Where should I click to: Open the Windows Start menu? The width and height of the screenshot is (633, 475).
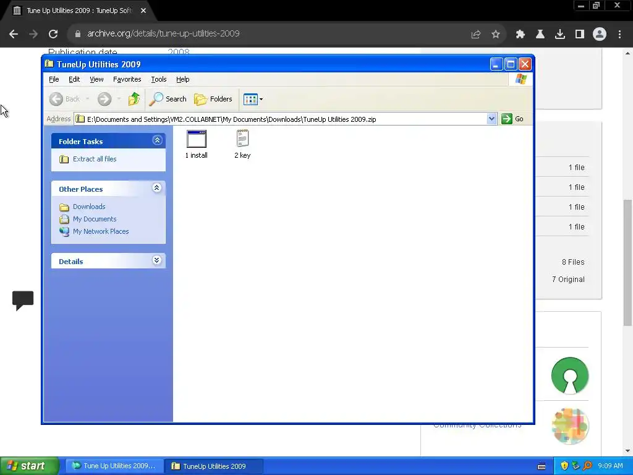[x=29, y=466]
